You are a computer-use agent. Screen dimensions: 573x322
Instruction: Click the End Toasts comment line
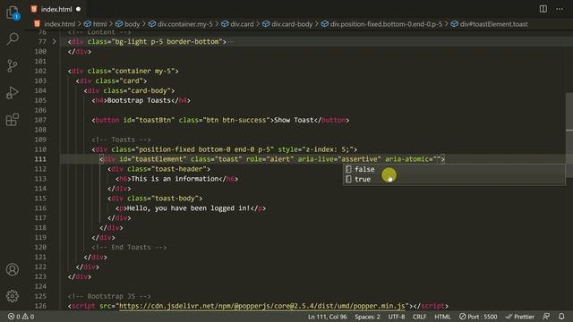(x=129, y=247)
